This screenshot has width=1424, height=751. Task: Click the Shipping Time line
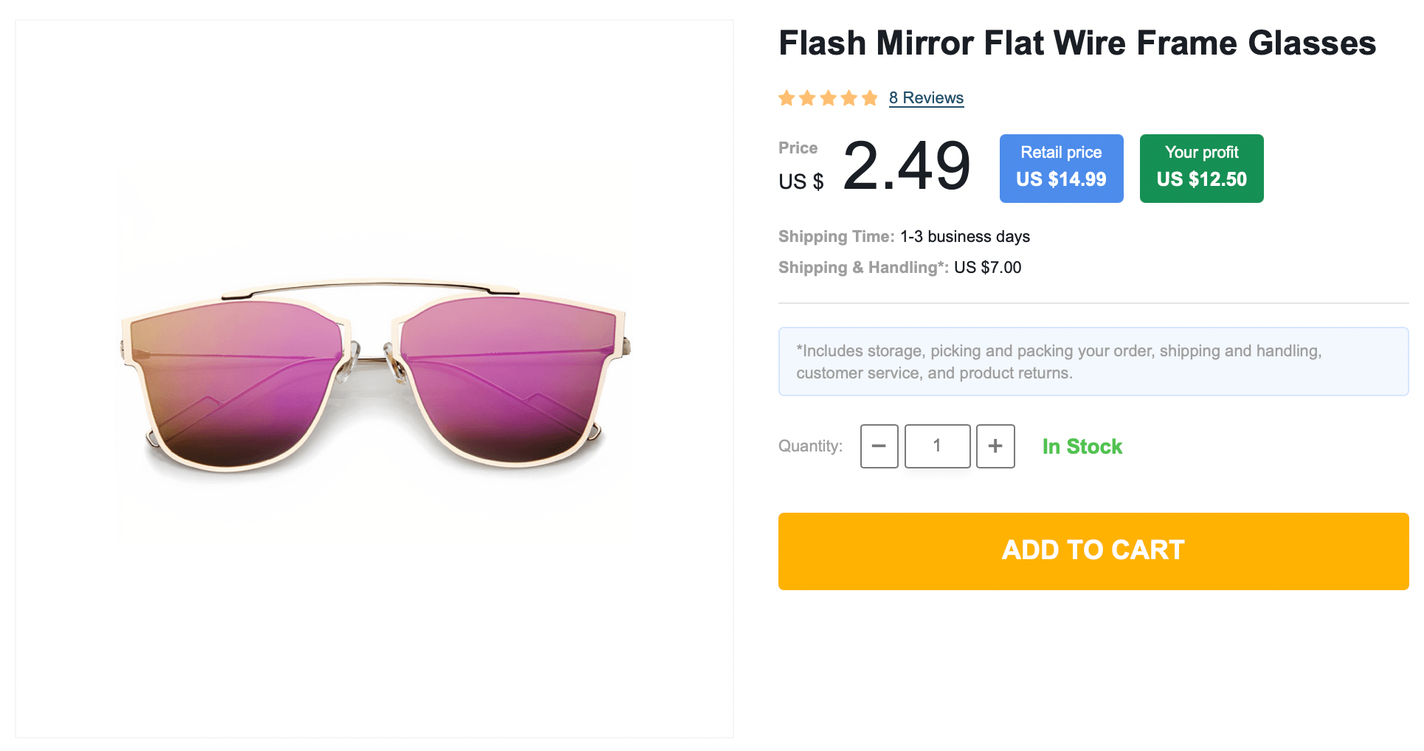point(904,237)
